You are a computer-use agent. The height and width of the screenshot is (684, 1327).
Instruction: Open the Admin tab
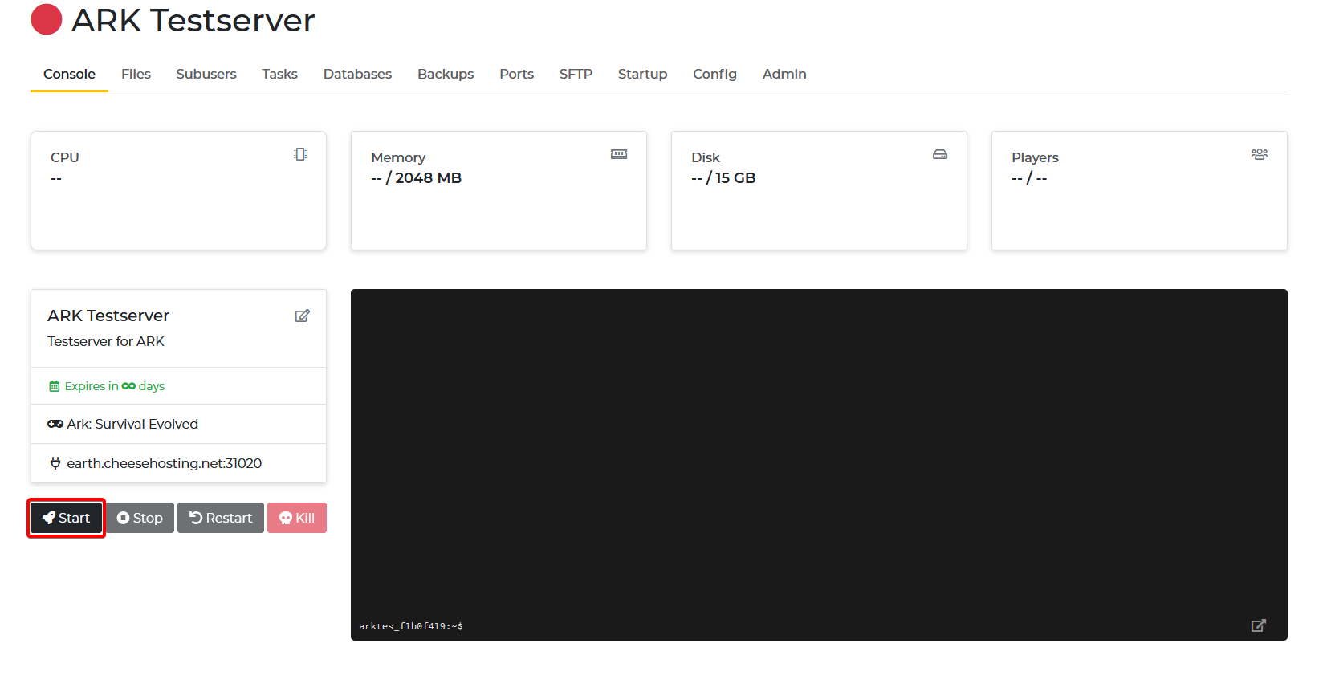coord(784,74)
